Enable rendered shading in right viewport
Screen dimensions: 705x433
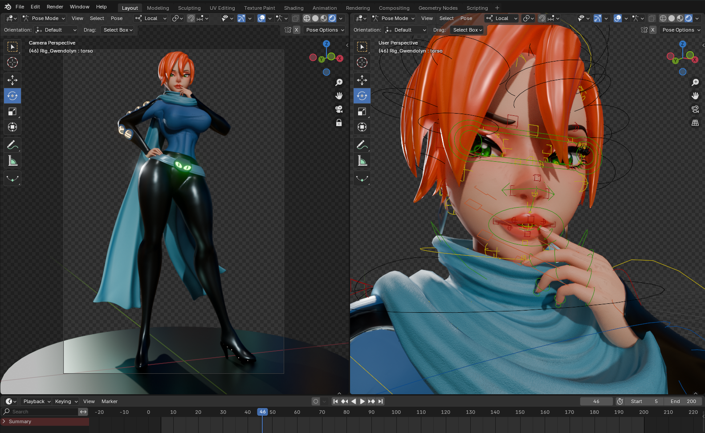(x=689, y=18)
